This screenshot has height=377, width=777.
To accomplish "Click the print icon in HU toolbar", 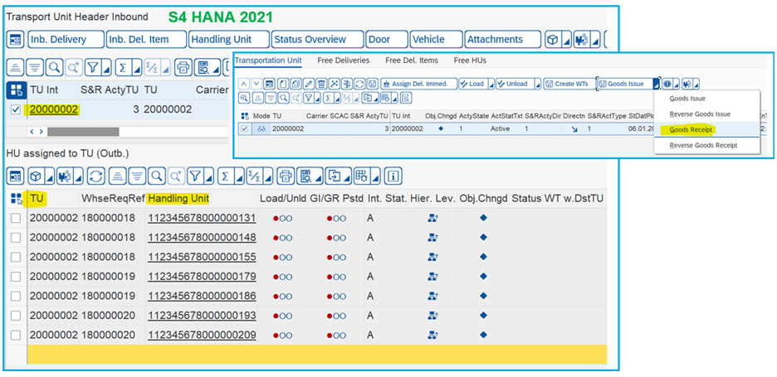I will tap(286, 176).
